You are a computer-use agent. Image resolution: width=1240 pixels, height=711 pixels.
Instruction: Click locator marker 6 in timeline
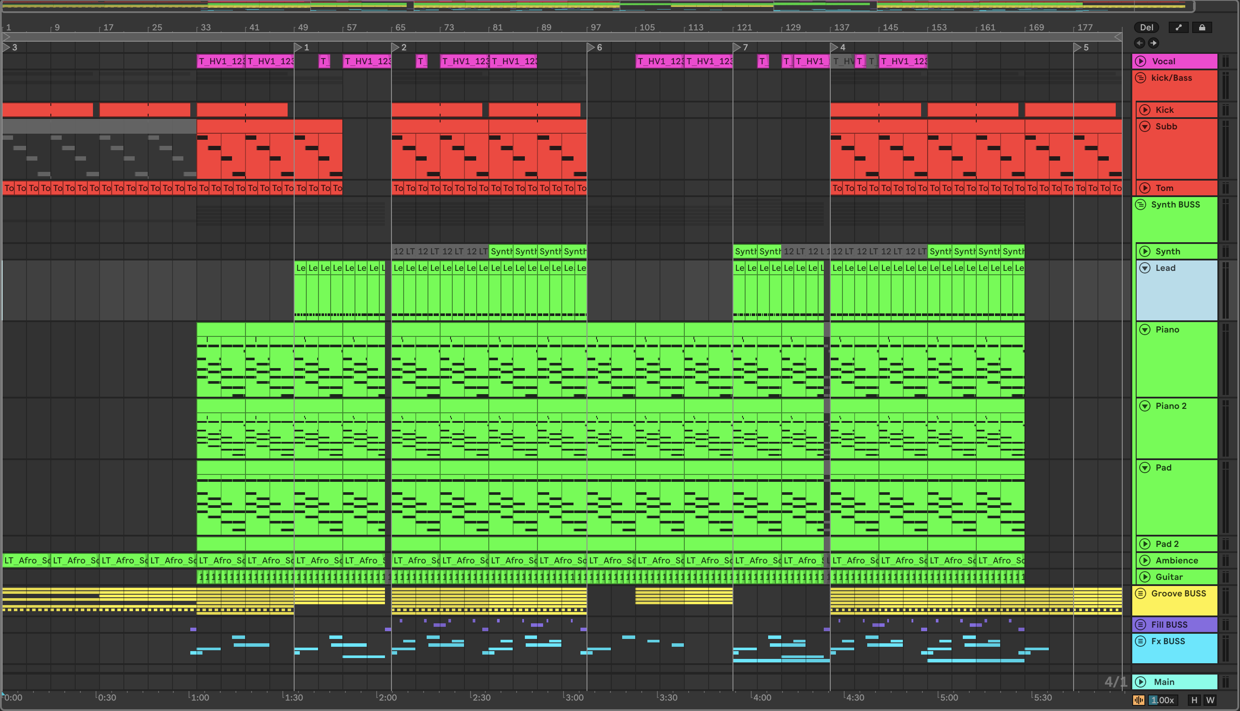pos(591,47)
